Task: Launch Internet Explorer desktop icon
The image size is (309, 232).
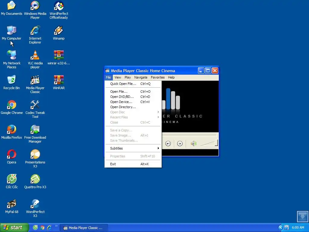Action: (x=35, y=35)
